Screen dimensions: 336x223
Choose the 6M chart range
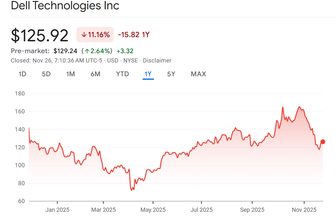click(x=95, y=74)
